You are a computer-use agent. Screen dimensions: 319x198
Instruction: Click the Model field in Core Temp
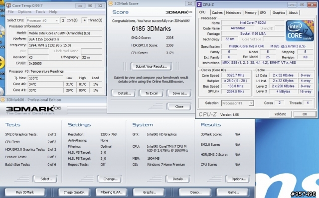pos(65,33)
